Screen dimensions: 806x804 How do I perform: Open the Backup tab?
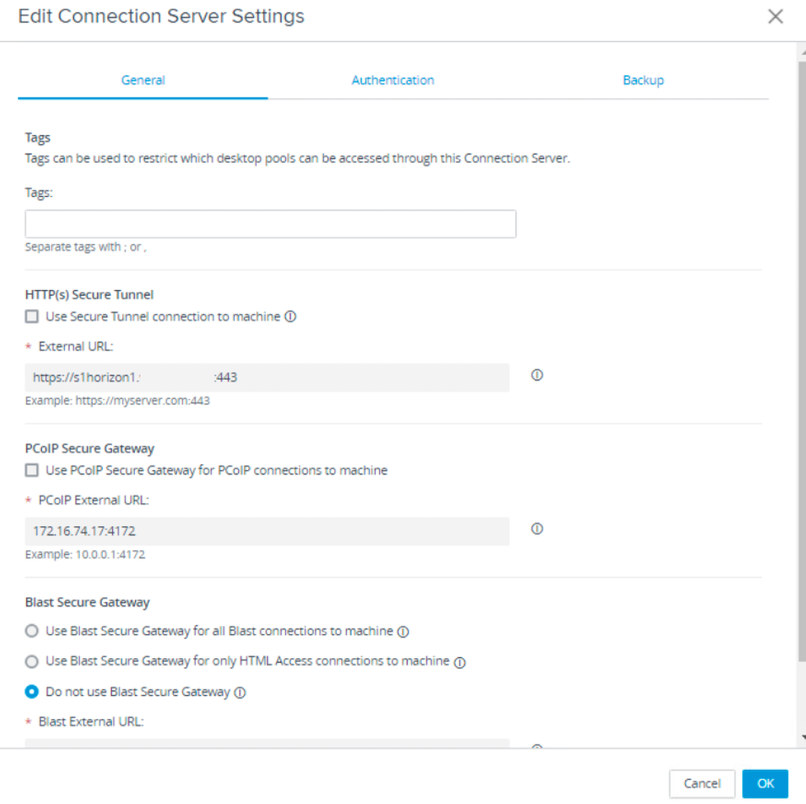coord(643,79)
